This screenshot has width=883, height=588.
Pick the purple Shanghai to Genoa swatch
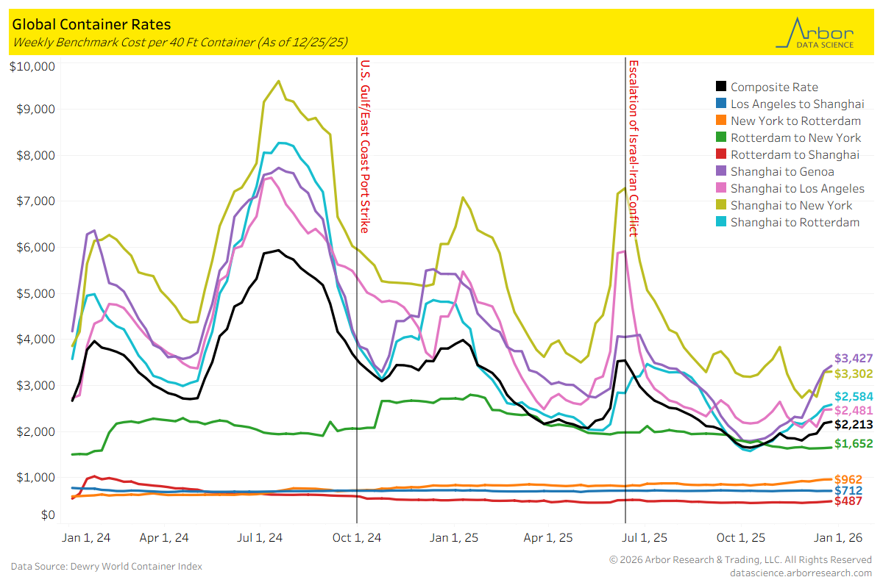[x=722, y=171]
